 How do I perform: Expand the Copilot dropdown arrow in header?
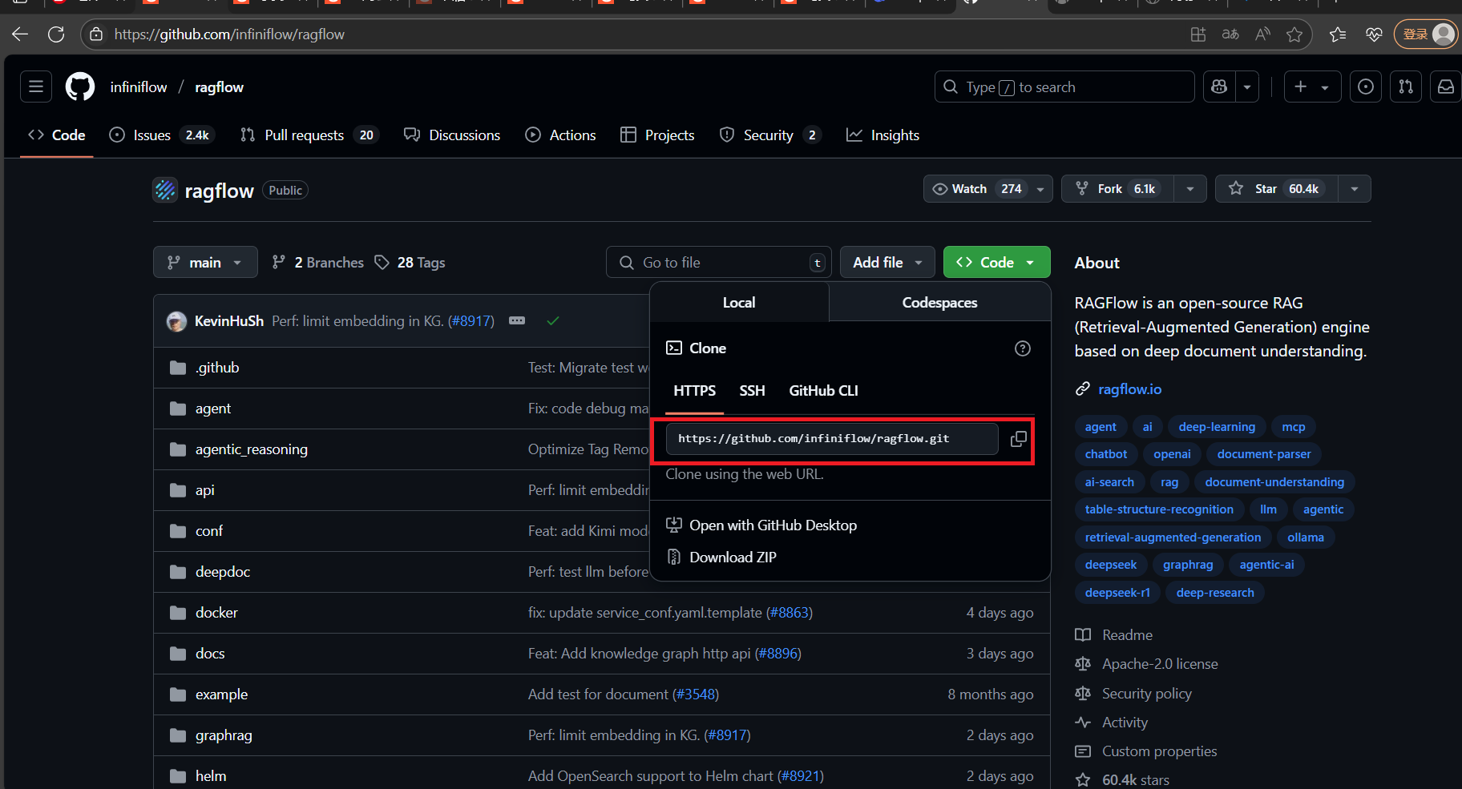coord(1247,87)
